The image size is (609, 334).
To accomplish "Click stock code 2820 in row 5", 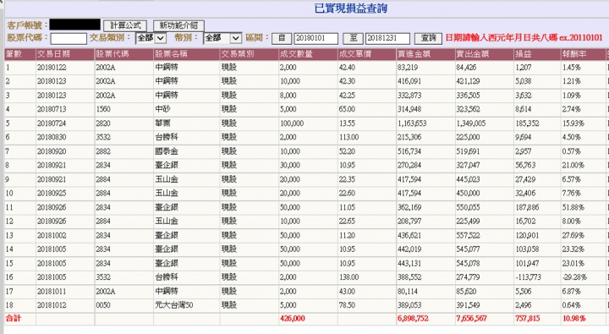I will (x=103, y=123).
